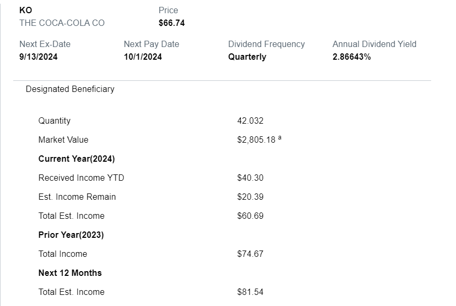456x306 pixels.
Task: Click the $20.39 Est. Income Remain amount
Action: (x=250, y=197)
